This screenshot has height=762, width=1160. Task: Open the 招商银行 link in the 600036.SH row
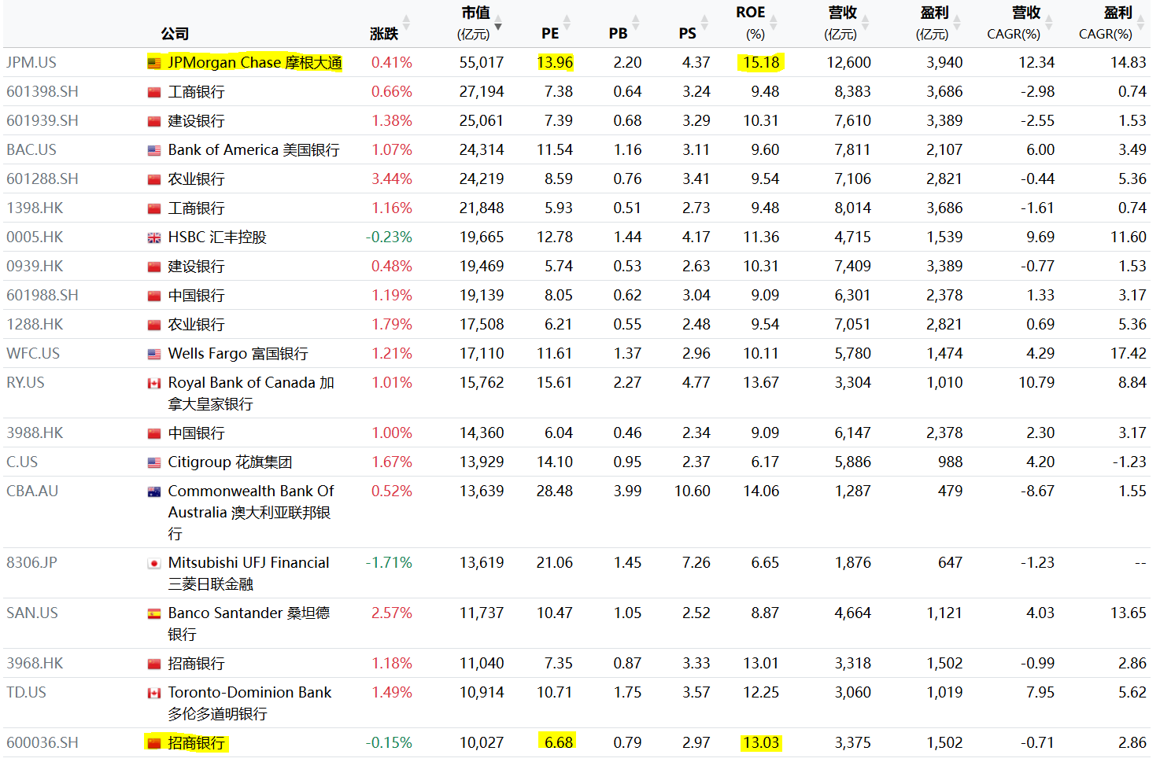pos(196,743)
